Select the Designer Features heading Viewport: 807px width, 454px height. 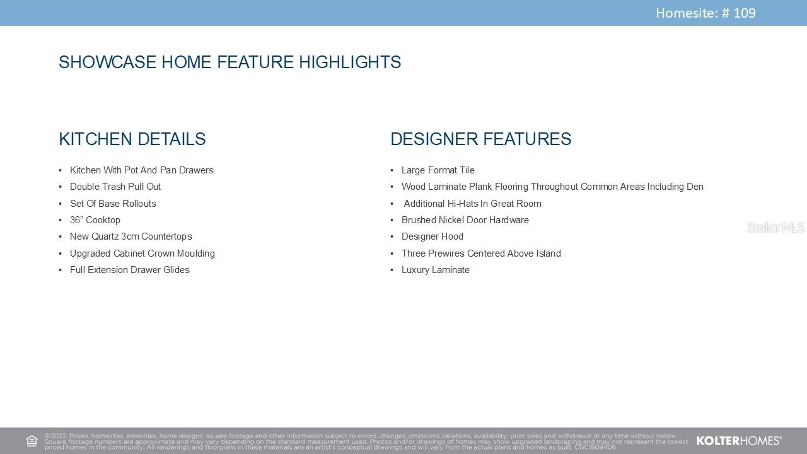(480, 139)
